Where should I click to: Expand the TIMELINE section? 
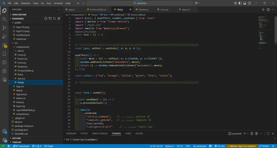click(17, 142)
